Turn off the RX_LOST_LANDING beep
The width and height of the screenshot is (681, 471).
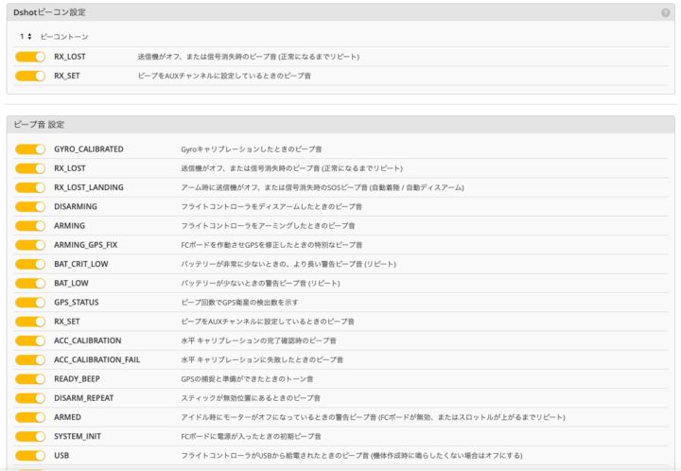tap(30, 187)
